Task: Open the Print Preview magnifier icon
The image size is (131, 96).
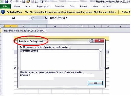Action: pyautogui.click(x=24, y=2)
